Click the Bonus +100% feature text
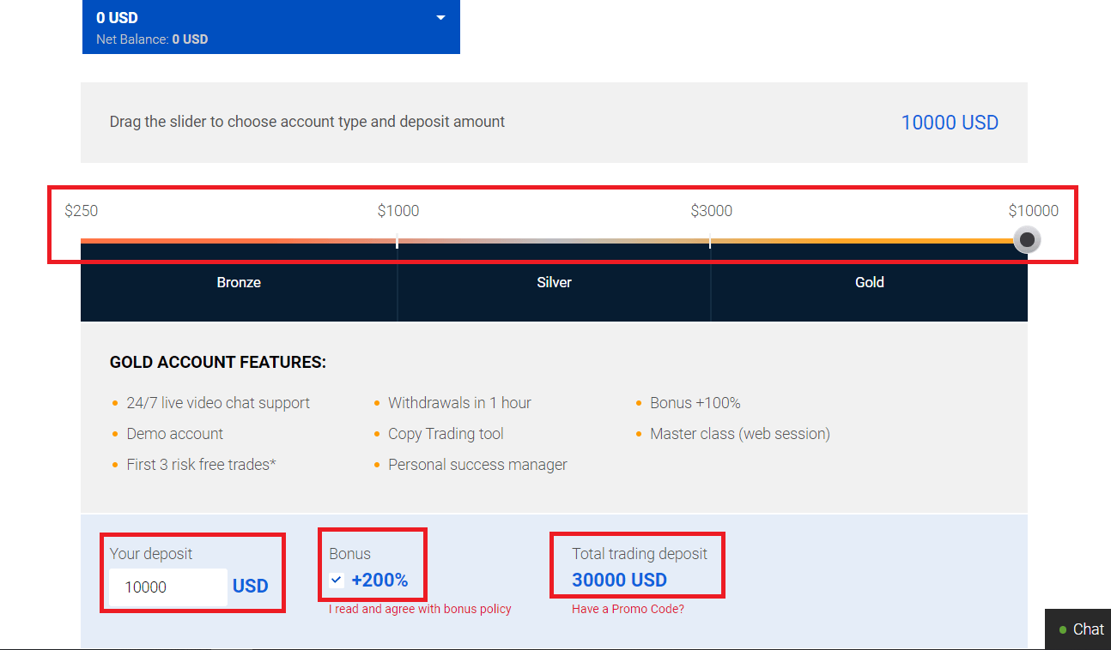 click(x=695, y=403)
